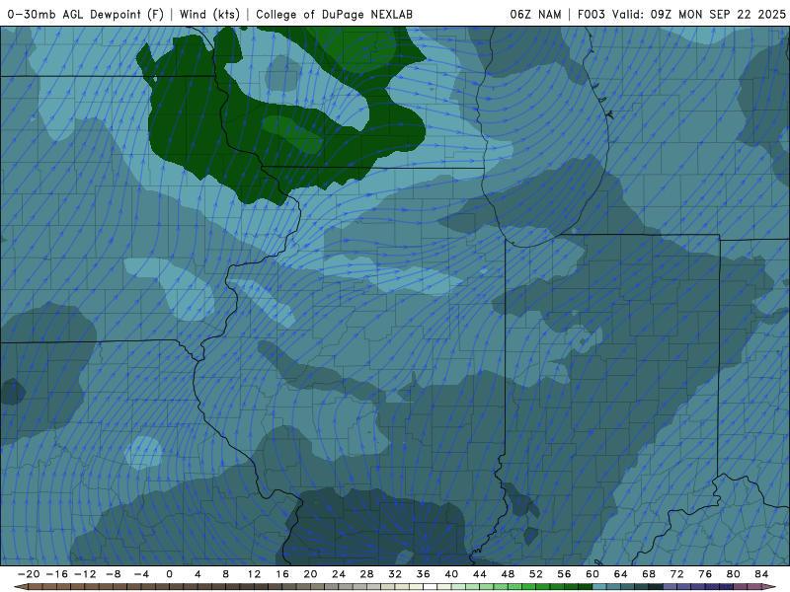Click the legend value "8"

pyautogui.click(x=226, y=574)
